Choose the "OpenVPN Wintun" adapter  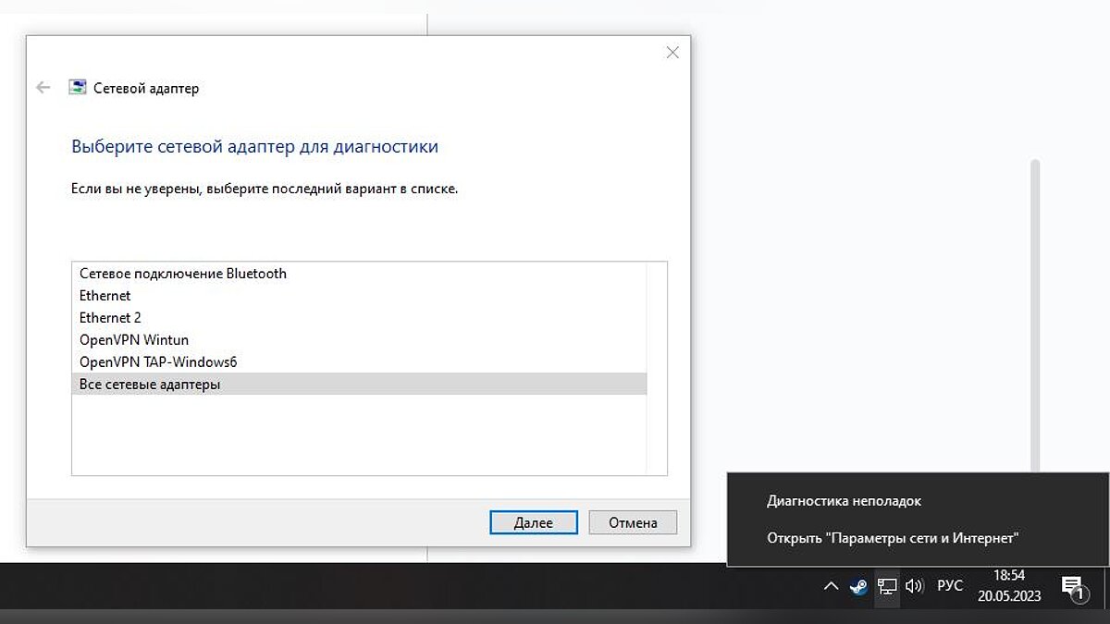point(134,340)
